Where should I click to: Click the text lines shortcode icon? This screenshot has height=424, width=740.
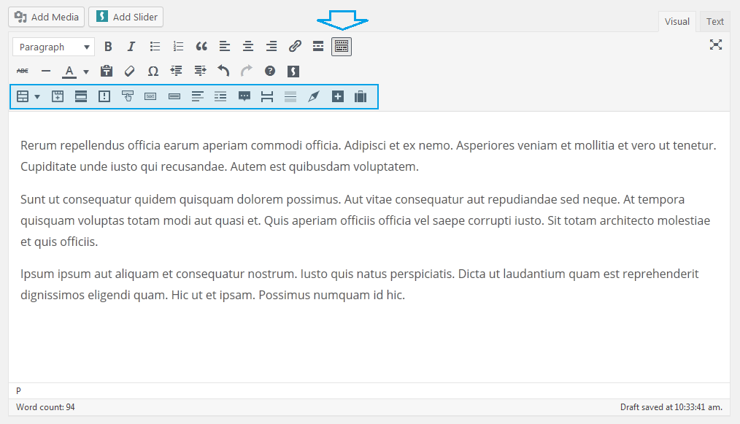[x=197, y=96]
